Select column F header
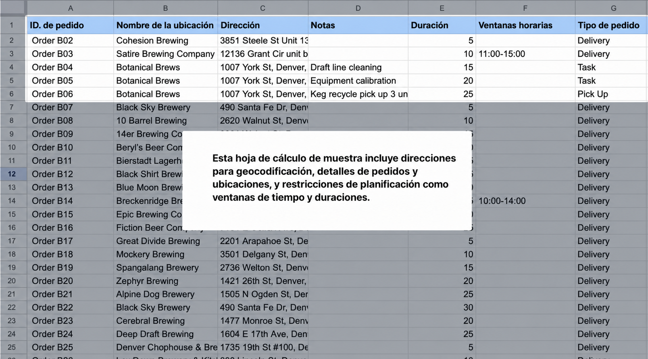Screen dimensions: 648x359 pos(525,8)
